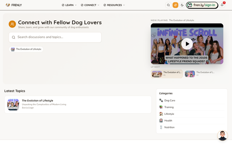
Task: Open the header search icon button
Action: click(x=168, y=5)
